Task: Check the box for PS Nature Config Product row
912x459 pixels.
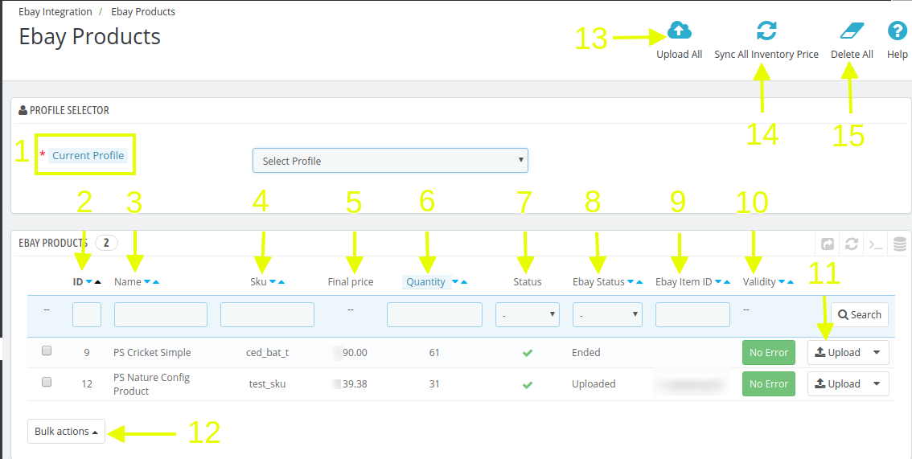Action: tap(47, 383)
